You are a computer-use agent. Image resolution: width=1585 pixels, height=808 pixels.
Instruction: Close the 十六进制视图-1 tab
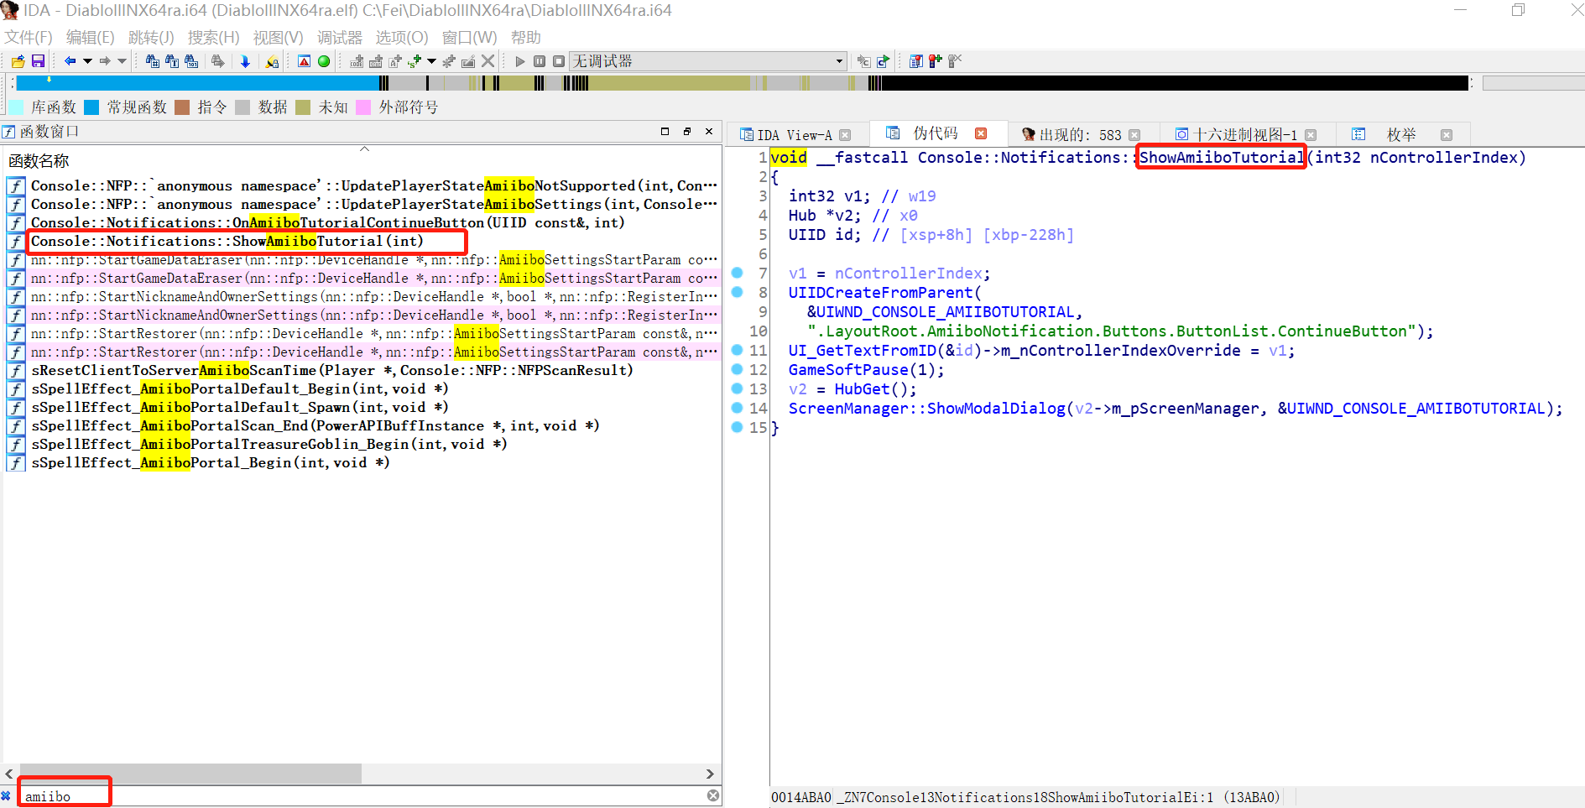pyautogui.click(x=1311, y=135)
